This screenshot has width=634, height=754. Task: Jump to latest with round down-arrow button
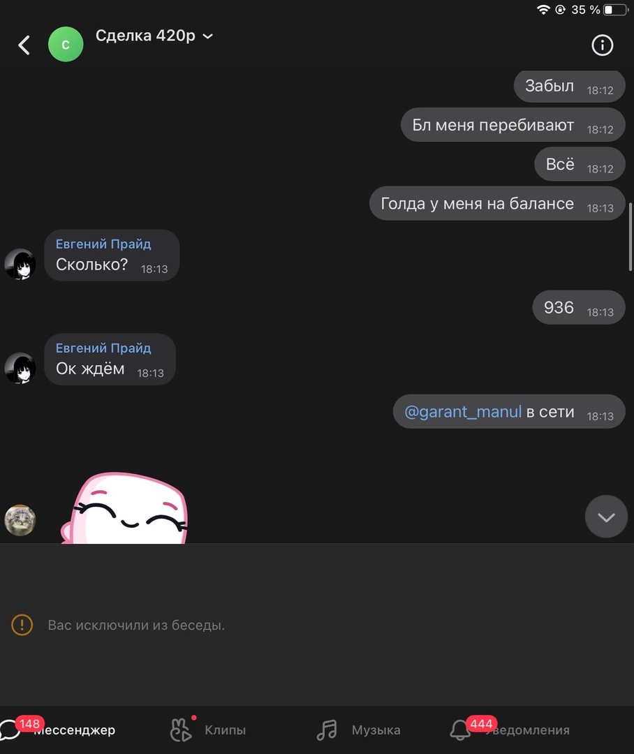pos(606,517)
